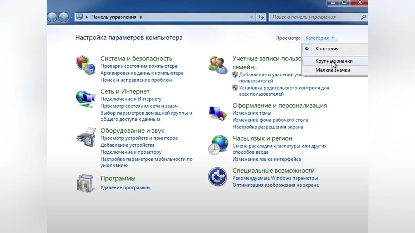This screenshot has height=233, width=415.
Task: Click the Network and Internet globe icon
Action: click(85, 99)
